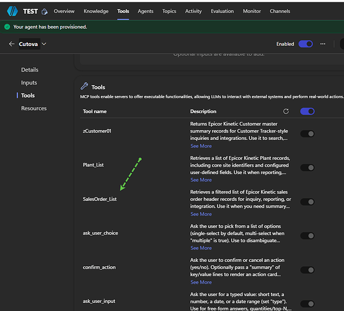Open the Monitor tab
This screenshot has height=311, width=344.
click(x=252, y=11)
